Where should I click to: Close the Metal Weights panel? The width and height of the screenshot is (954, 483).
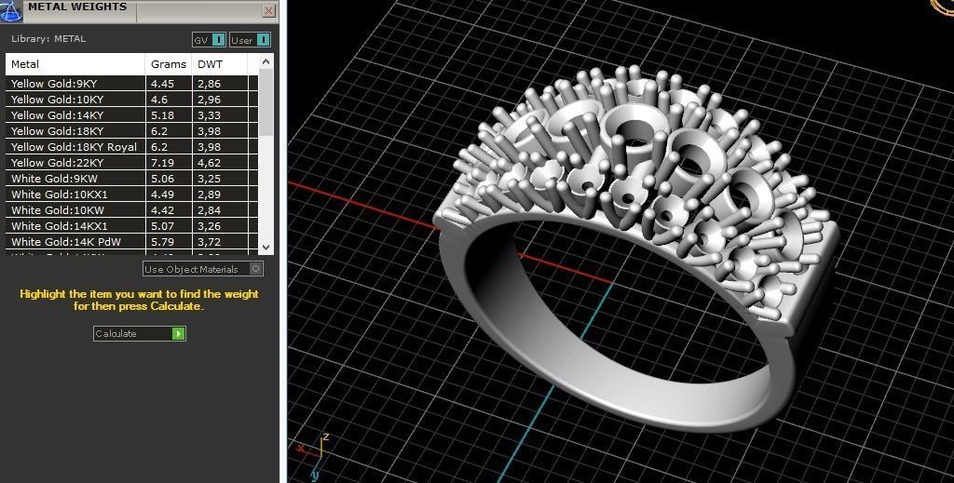269,11
